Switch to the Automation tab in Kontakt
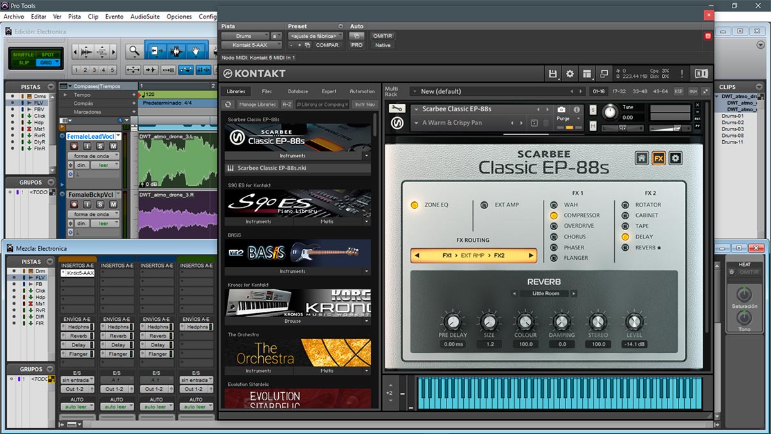 [x=362, y=91]
